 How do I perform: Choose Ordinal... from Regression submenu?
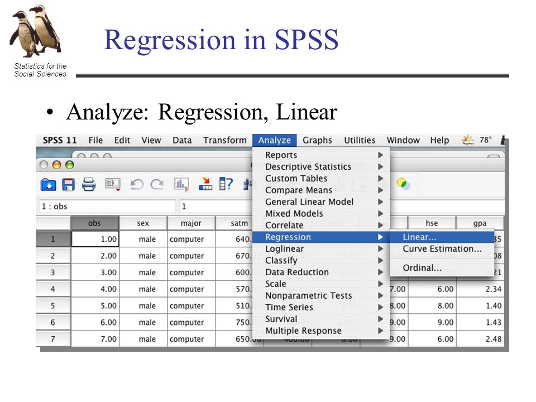click(x=442, y=267)
